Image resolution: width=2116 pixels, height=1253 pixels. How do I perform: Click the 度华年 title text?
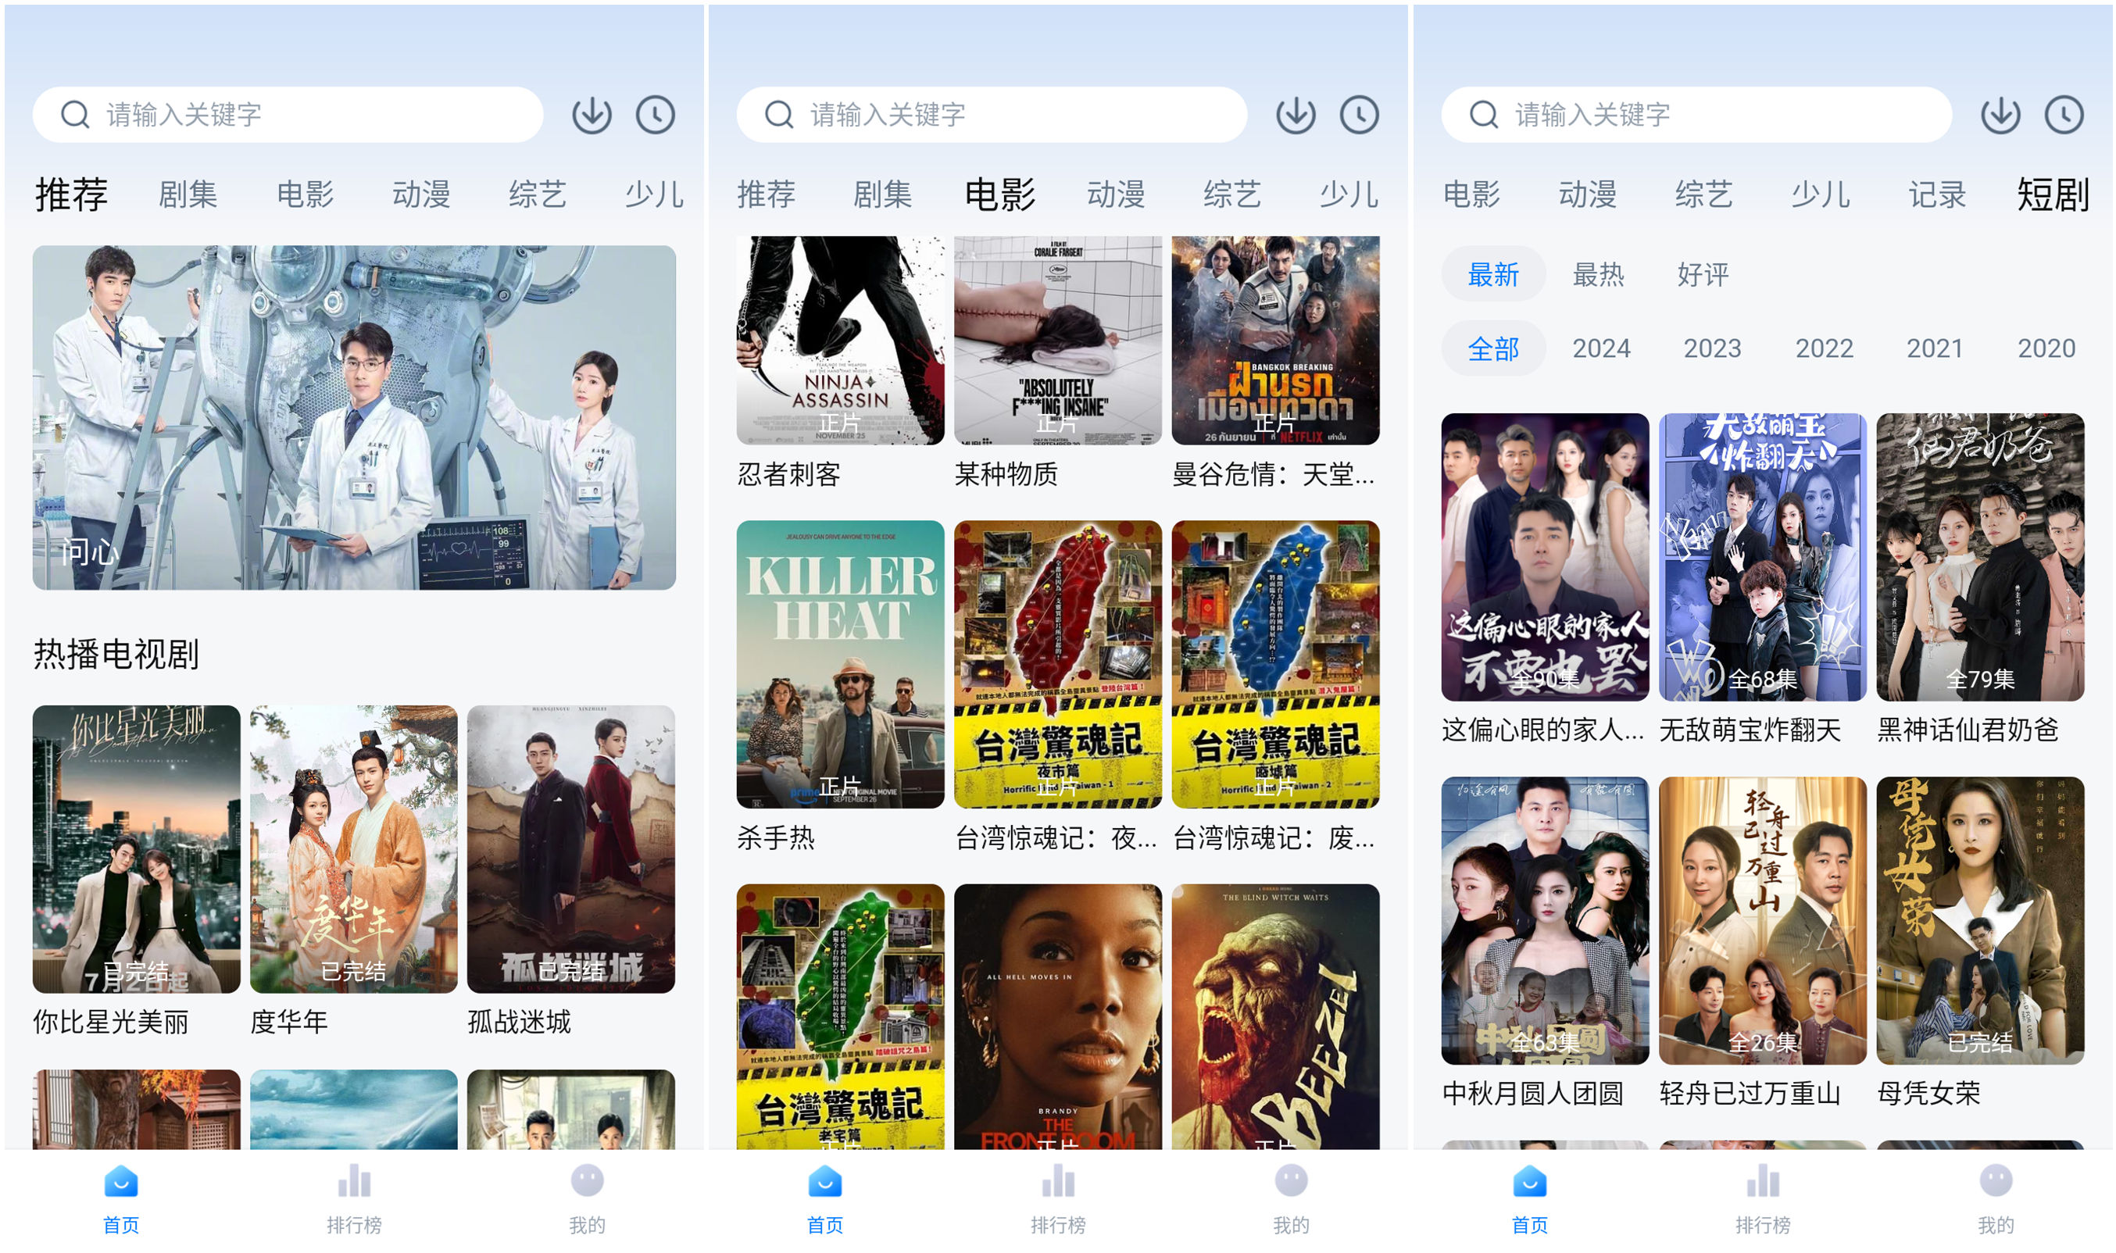click(x=289, y=1023)
